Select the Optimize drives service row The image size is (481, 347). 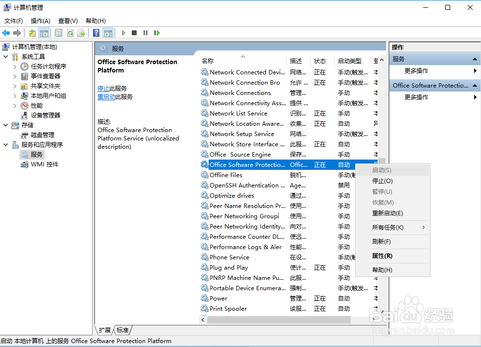(x=278, y=196)
